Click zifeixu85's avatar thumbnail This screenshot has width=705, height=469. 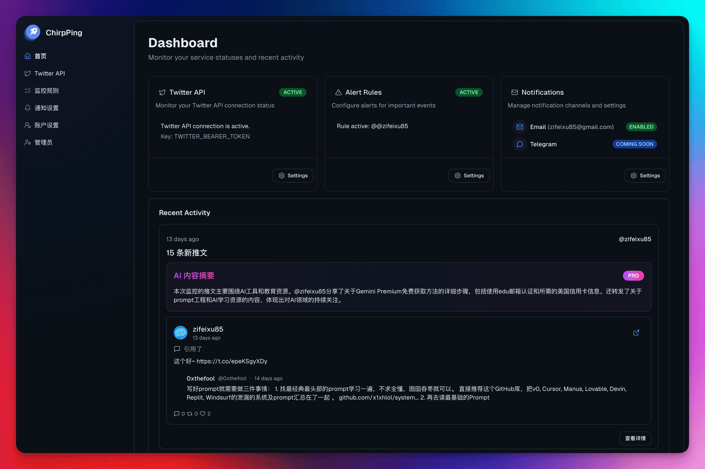click(180, 332)
